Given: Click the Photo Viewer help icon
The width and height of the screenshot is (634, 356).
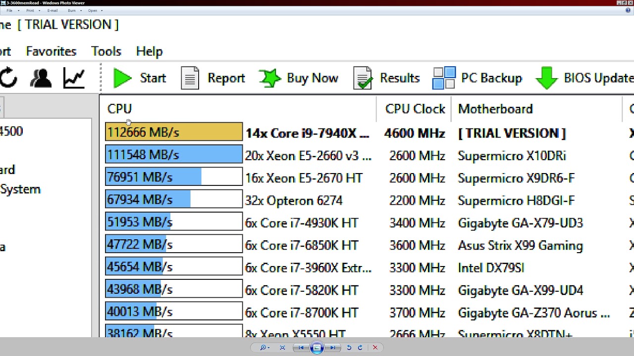Looking at the screenshot, I should pyautogui.click(x=628, y=10).
